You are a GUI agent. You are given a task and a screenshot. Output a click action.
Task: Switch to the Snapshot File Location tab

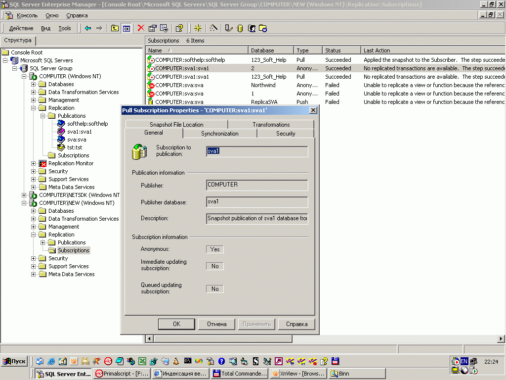click(176, 124)
